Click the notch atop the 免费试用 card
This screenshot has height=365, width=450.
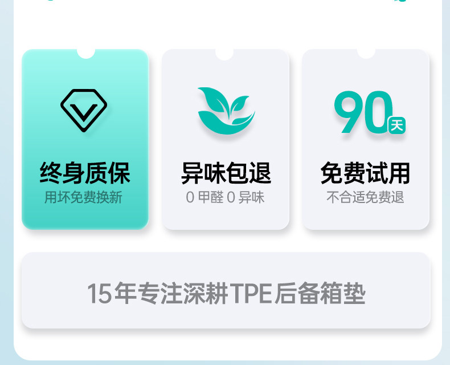[x=366, y=54]
